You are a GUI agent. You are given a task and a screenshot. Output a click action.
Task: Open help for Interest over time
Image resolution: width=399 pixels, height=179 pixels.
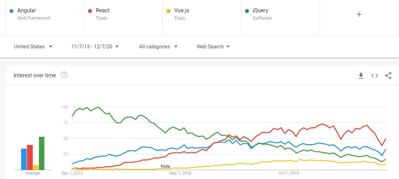coord(64,75)
